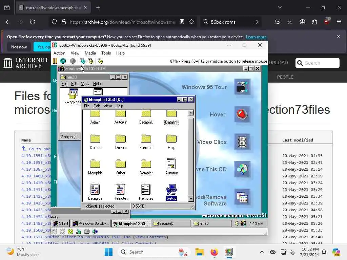Switch to nm20 taskbar button

pyautogui.click(x=212, y=223)
